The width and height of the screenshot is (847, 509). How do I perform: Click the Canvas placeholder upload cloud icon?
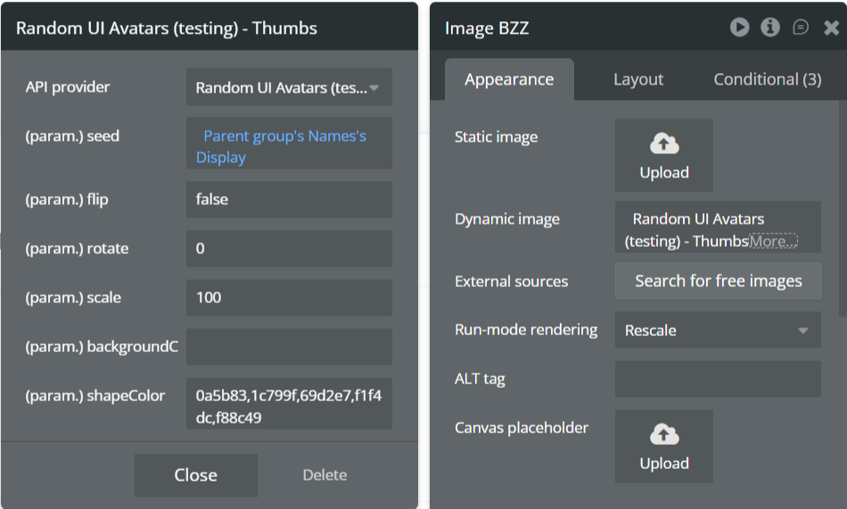[664, 435]
